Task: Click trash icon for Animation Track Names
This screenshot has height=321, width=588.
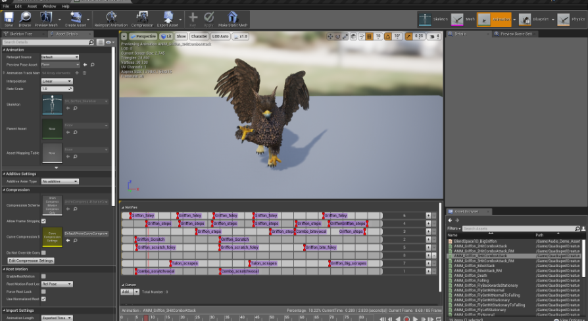Action: [x=84, y=73]
